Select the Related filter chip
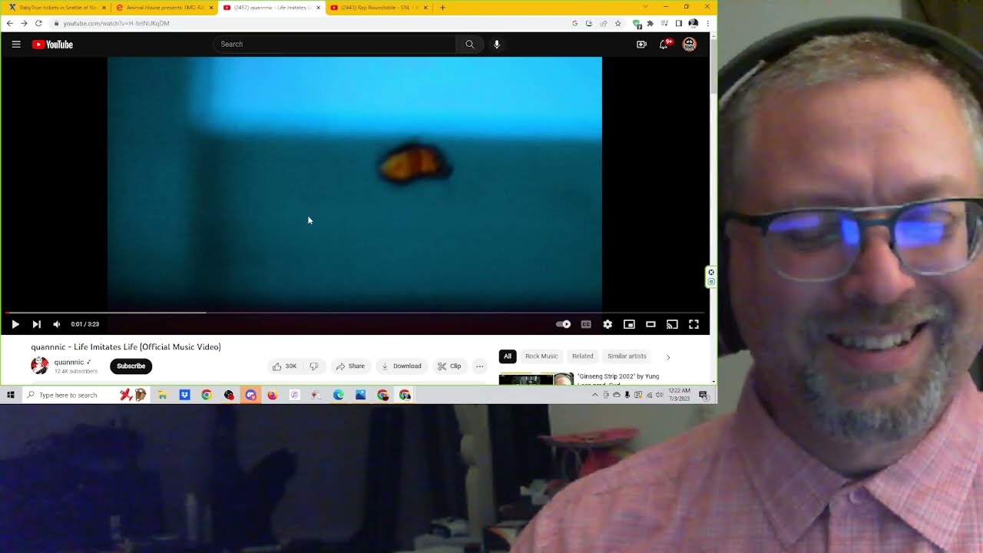This screenshot has width=983, height=553. (x=583, y=356)
